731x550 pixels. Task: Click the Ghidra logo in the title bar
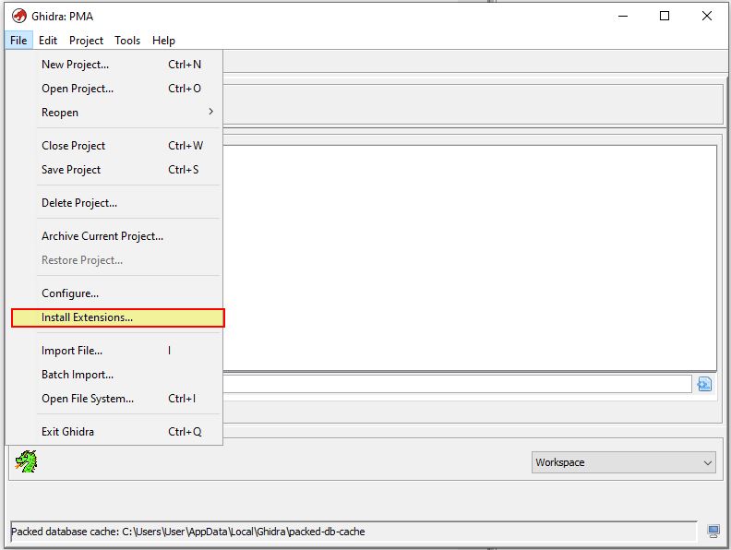18,16
